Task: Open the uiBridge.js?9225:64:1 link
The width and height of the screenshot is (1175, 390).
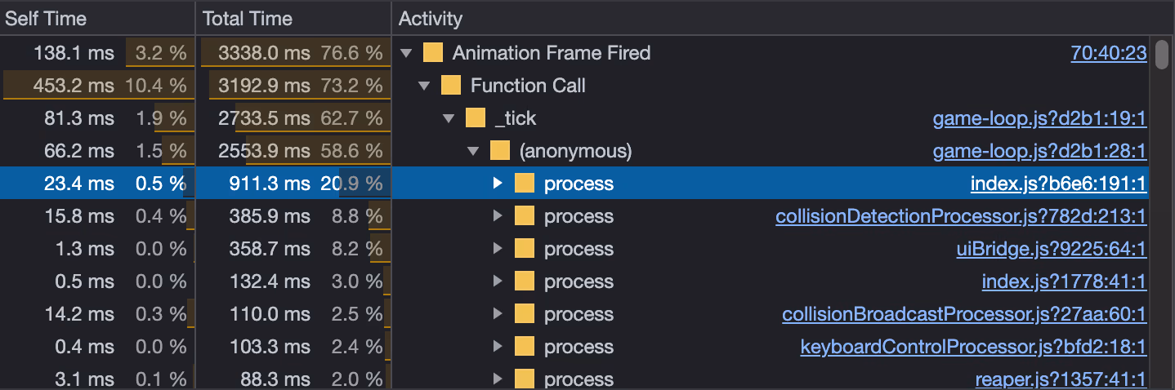Action: (x=1052, y=250)
